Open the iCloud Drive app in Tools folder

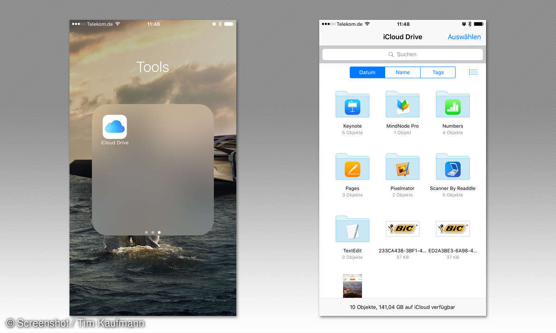114,127
